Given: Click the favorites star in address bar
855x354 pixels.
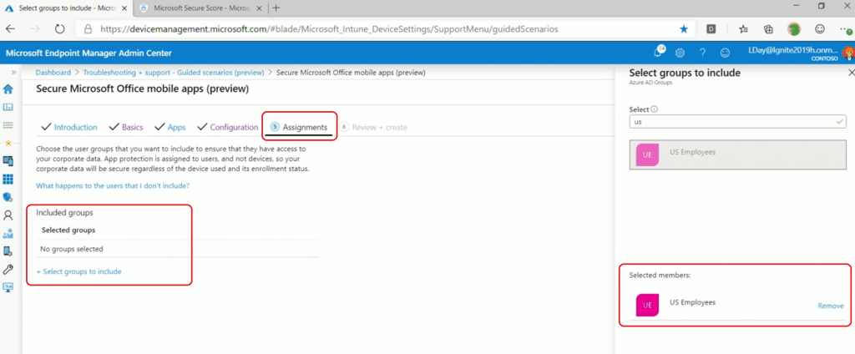Looking at the screenshot, I should (x=684, y=29).
